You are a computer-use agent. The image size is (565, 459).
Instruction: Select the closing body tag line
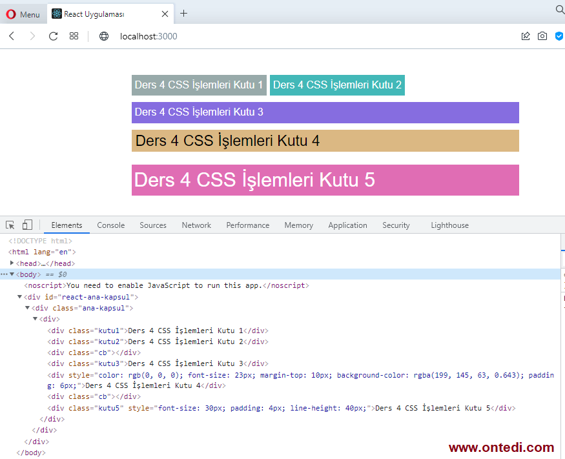[x=31, y=453]
